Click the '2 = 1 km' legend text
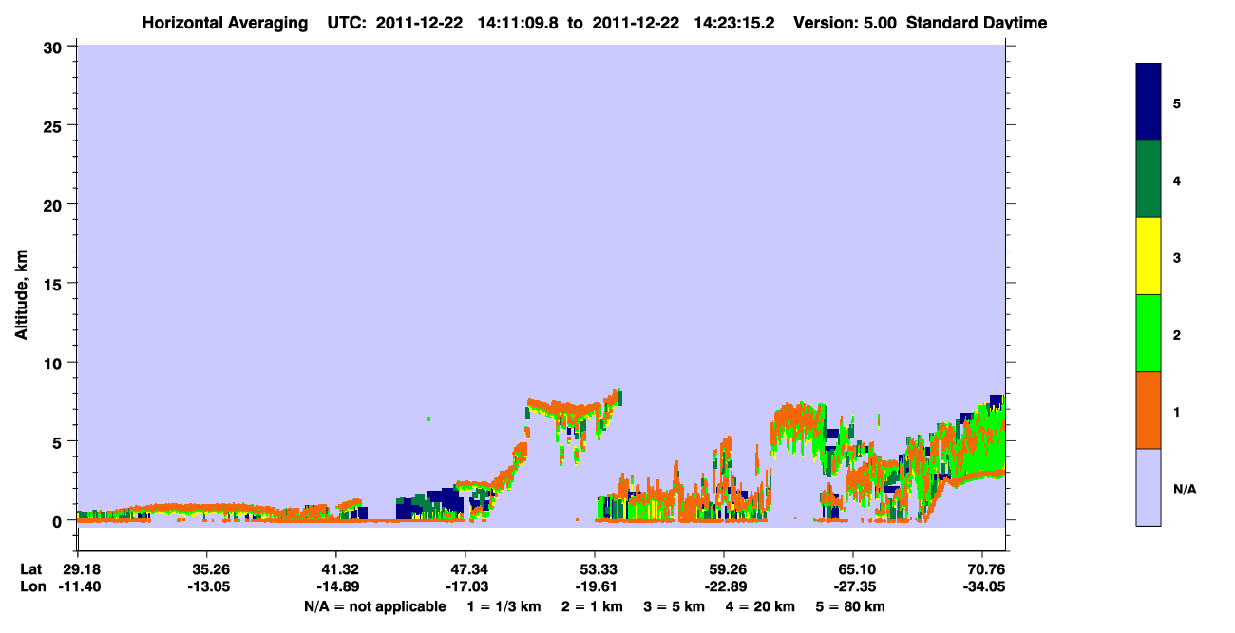This screenshot has width=1235, height=633. click(x=592, y=606)
